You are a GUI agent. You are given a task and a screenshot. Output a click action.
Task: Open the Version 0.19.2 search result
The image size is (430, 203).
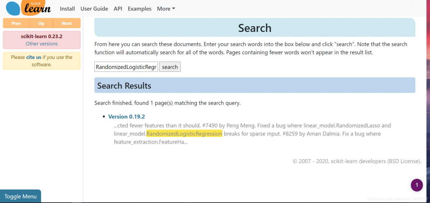(127, 116)
